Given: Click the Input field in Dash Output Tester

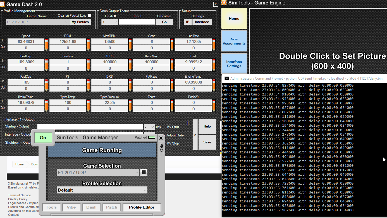Looking at the screenshot, I should point(137,22).
